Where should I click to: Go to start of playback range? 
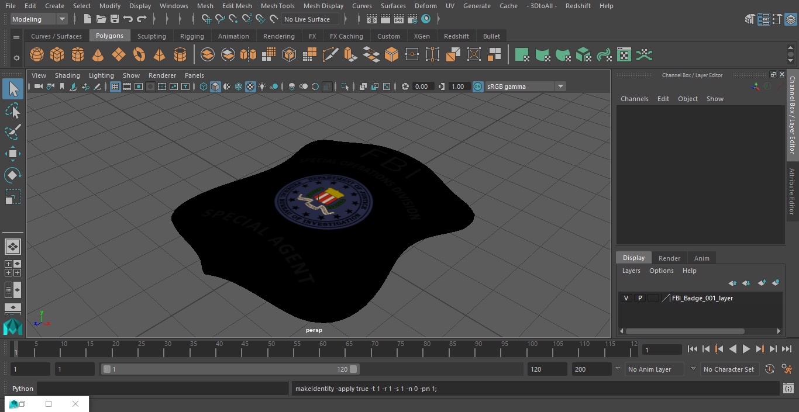tap(693, 349)
